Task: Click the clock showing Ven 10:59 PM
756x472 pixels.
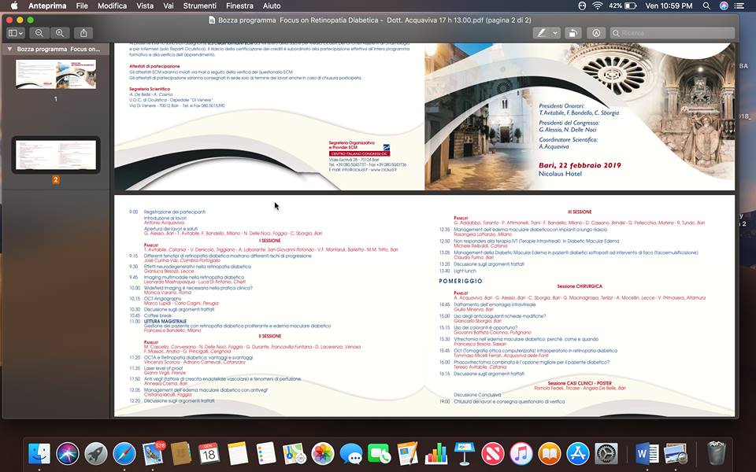Action: 669,6
